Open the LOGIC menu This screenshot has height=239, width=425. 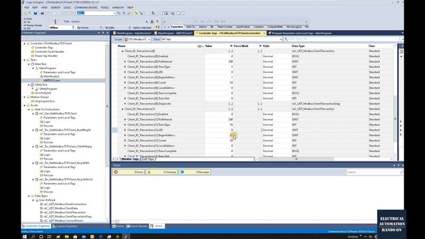tap(67, 7)
